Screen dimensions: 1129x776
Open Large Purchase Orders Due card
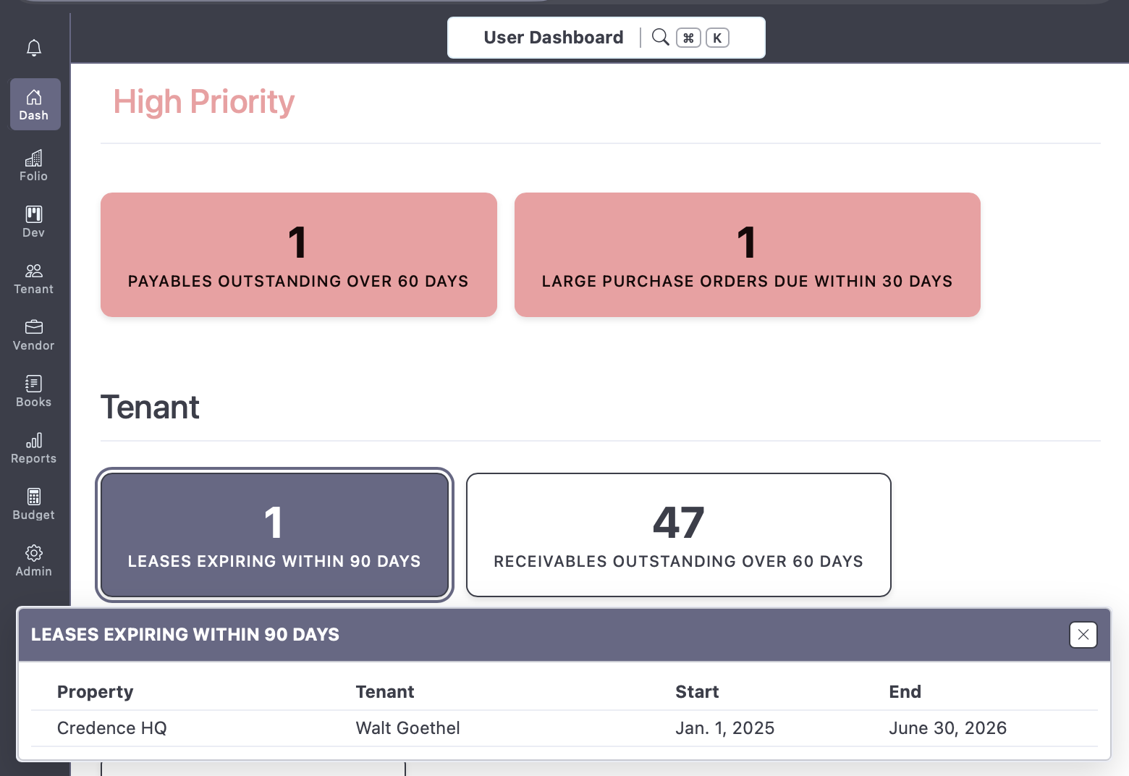[x=747, y=255]
